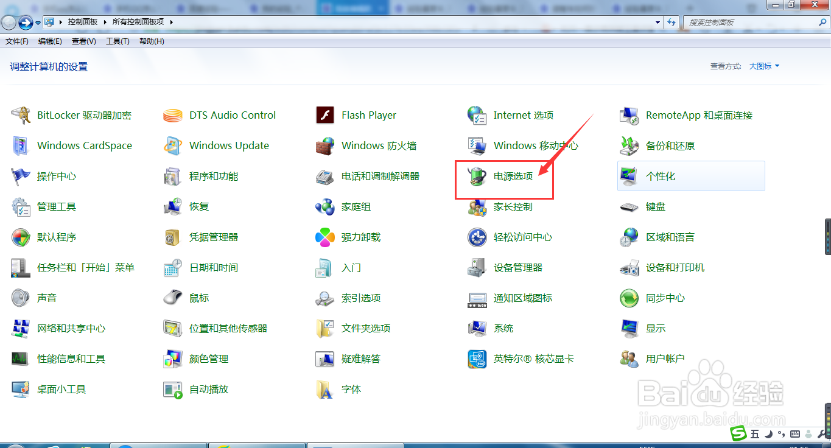The height and width of the screenshot is (448, 831).
Task: Click the 文件夹选项 link
Action: (x=366, y=328)
